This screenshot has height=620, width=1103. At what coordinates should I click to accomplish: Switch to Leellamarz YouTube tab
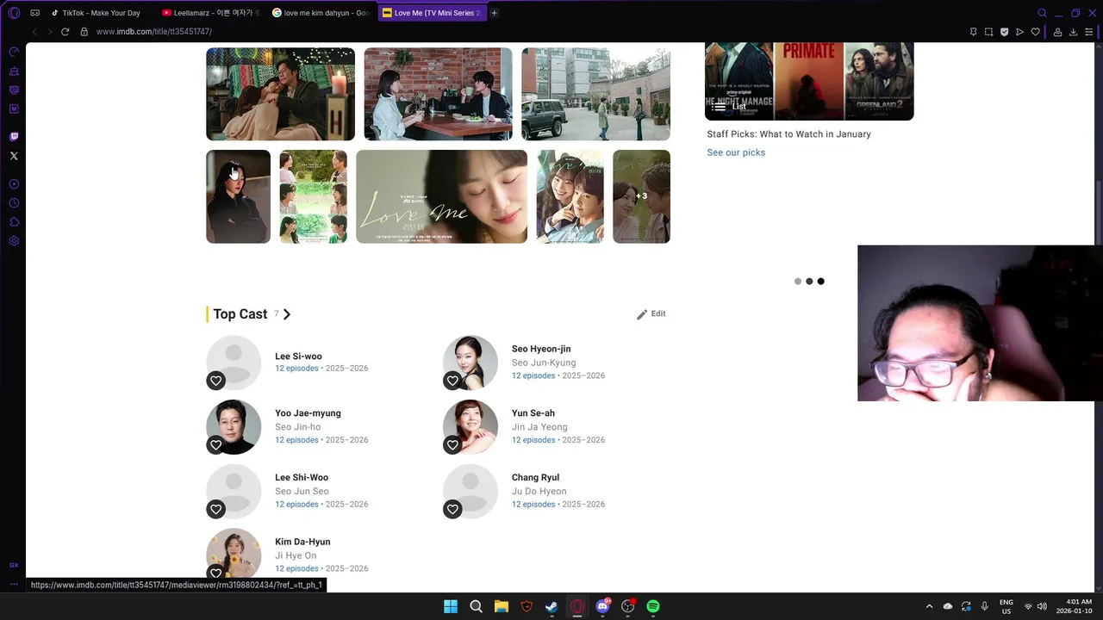coord(210,13)
